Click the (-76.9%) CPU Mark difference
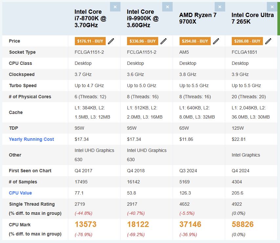Viewport: 280px width, 243px height. point(84,234)
